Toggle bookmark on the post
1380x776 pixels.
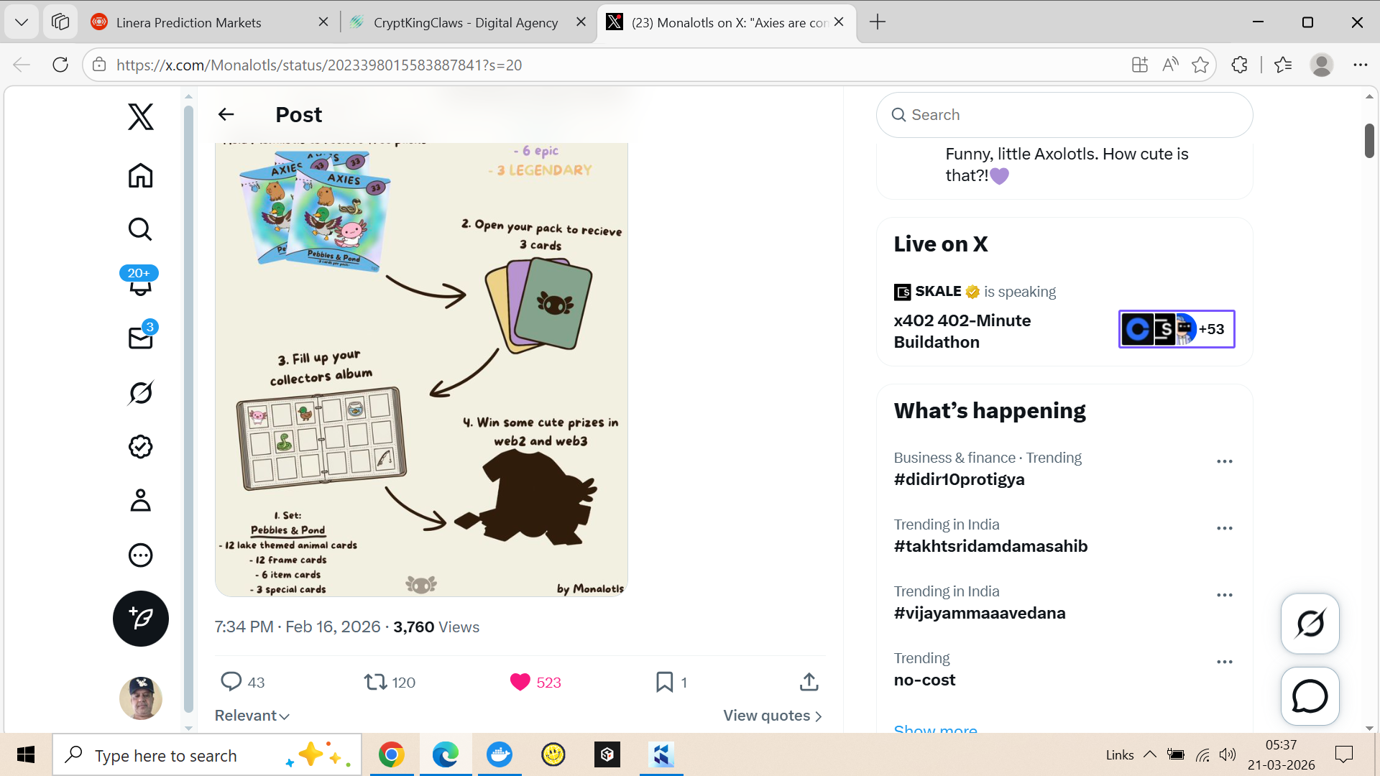point(664,681)
